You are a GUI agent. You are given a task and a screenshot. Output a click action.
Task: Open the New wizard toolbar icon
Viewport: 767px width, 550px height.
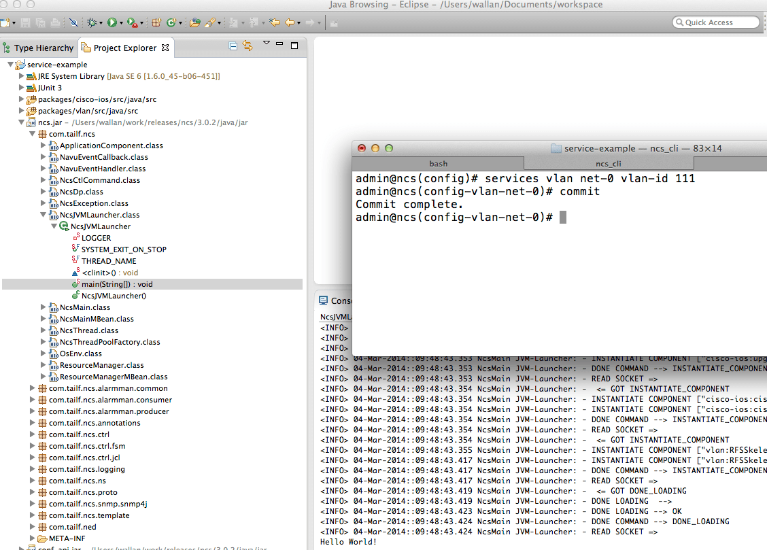point(7,22)
